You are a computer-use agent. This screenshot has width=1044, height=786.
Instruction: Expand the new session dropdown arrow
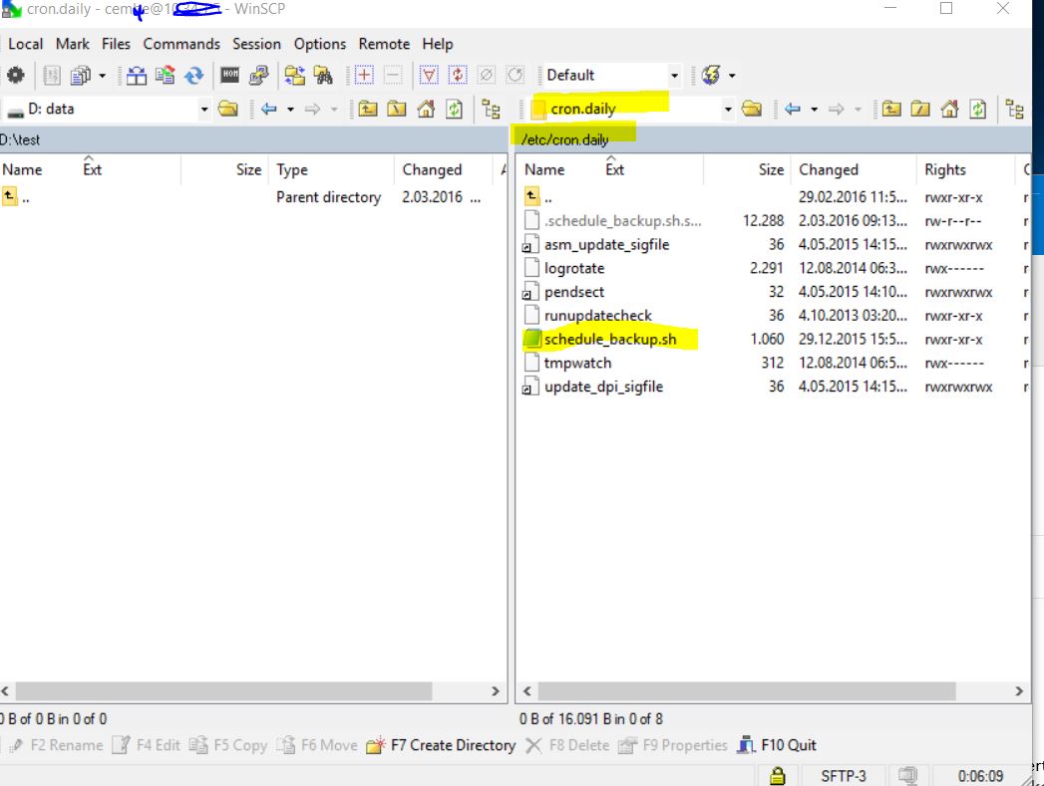click(x=732, y=75)
